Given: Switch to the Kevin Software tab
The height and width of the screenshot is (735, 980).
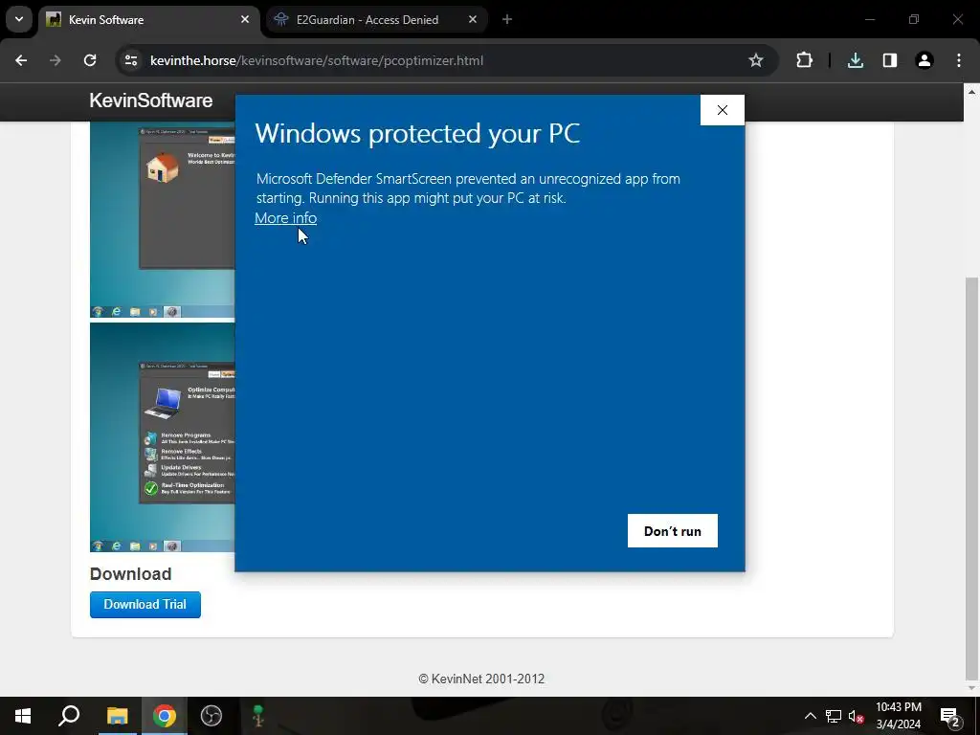Looking at the screenshot, I should click(148, 20).
